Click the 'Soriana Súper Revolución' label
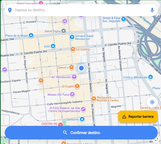Viewport: 161px width, 144px height. point(84,37)
